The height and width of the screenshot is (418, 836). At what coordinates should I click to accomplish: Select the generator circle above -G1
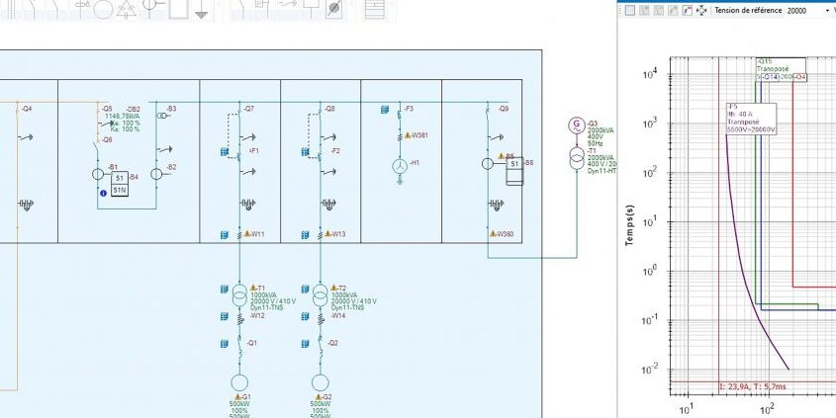(239, 382)
